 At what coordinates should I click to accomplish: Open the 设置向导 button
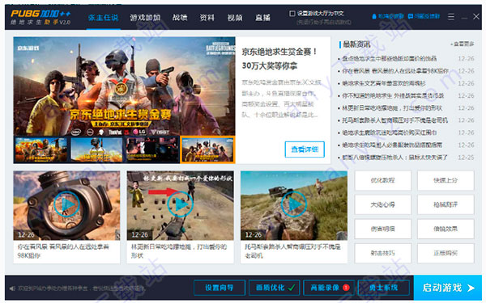click(x=220, y=288)
